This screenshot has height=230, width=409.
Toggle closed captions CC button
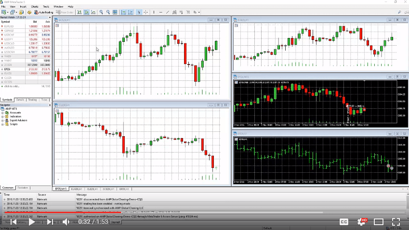[344, 222]
